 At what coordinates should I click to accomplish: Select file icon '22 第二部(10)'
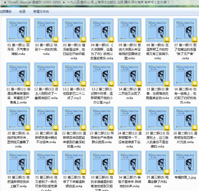pyautogui.click(x=74, y=118)
